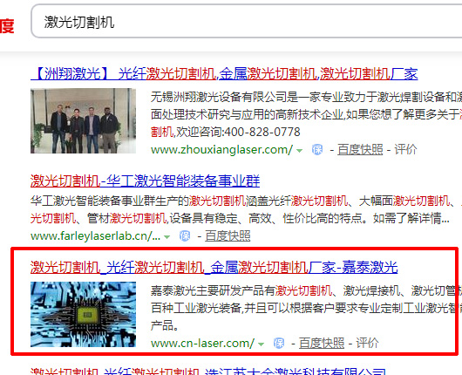The width and height of the screenshot is (462, 375).
Task: Expand dropdown arrow after zhouxianglaser.com URL
Action: (x=299, y=151)
